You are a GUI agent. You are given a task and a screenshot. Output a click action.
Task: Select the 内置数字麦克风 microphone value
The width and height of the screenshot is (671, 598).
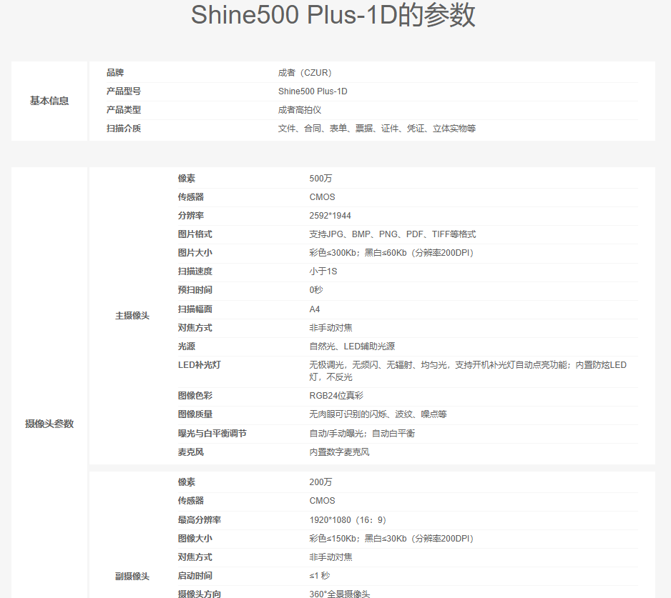pos(339,452)
